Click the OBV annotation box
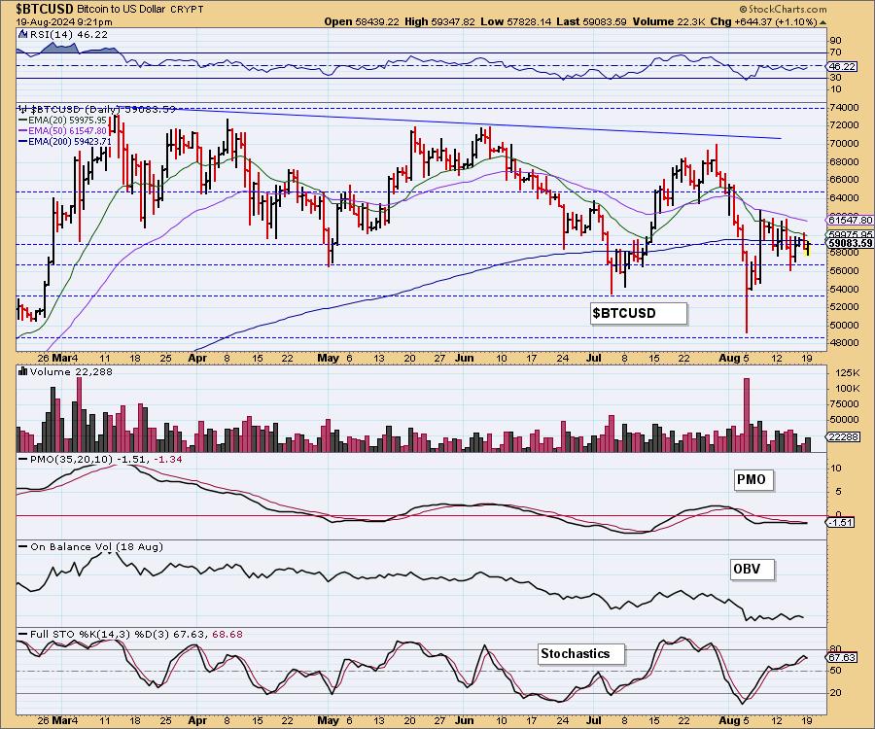The image size is (875, 729). coord(752,569)
